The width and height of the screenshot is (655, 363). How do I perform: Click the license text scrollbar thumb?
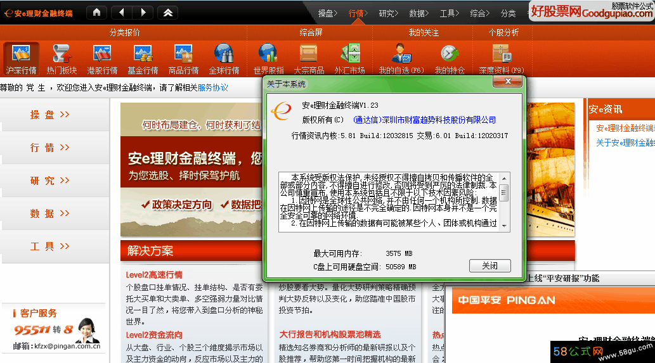[x=504, y=193]
